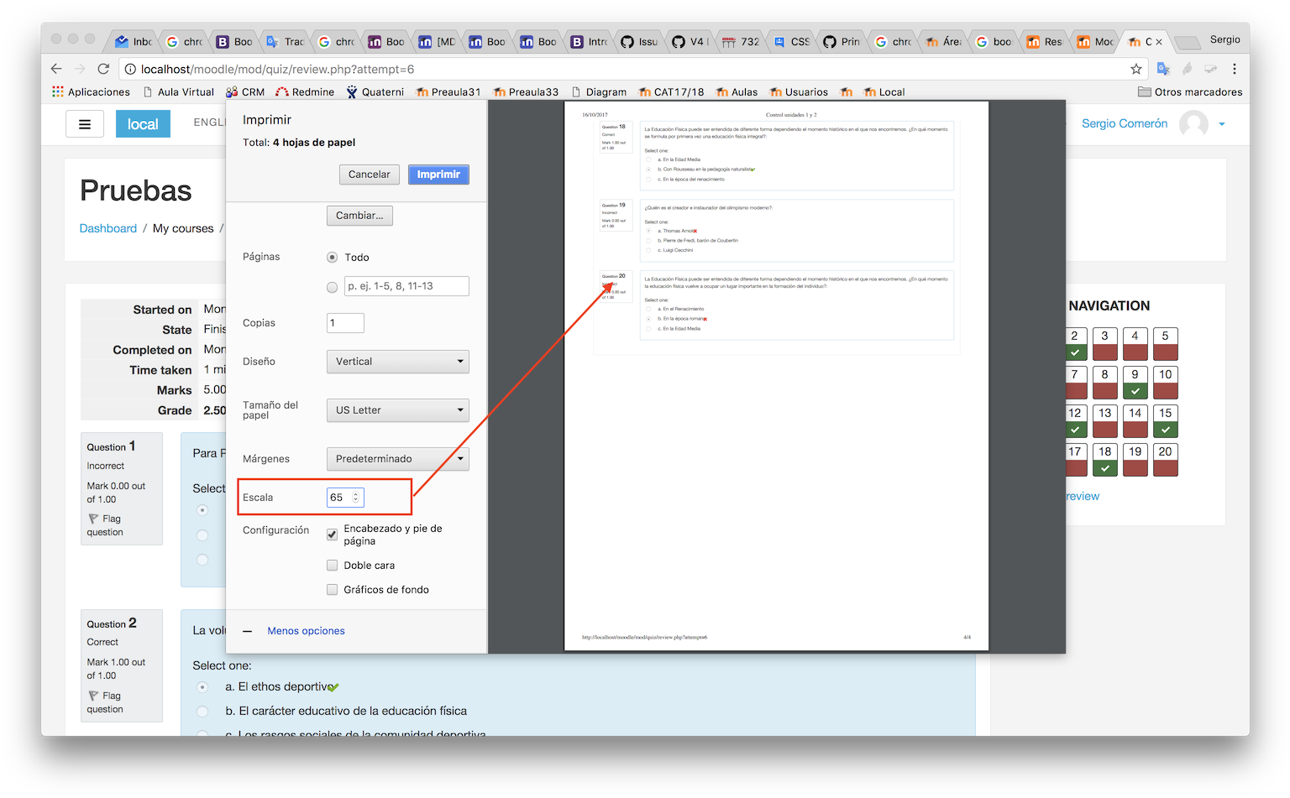Image resolution: width=1290 pixels, height=798 pixels.
Task: Open Sergio Comerón profile link
Action: (x=1125, y=123)
